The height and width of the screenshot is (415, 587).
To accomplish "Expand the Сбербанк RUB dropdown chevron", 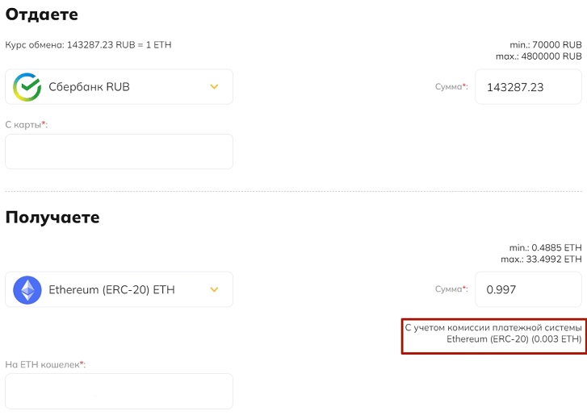I will click(214, 87).
